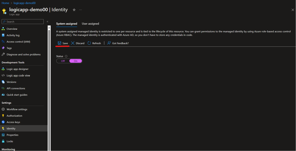Switch the Status toggle to Off

point(63,61)
